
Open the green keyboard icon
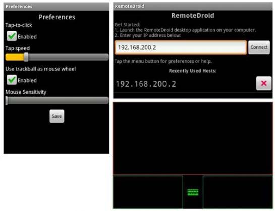click(x=193, y=192)
